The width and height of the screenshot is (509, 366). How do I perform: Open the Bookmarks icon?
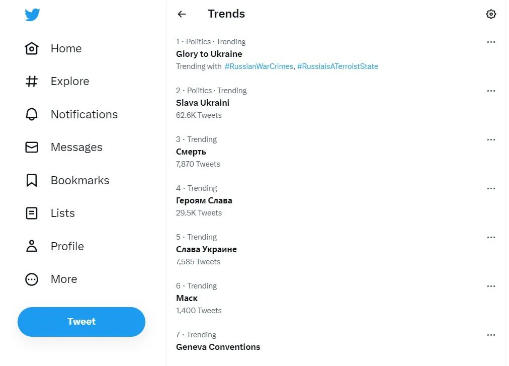click(32, 180)
